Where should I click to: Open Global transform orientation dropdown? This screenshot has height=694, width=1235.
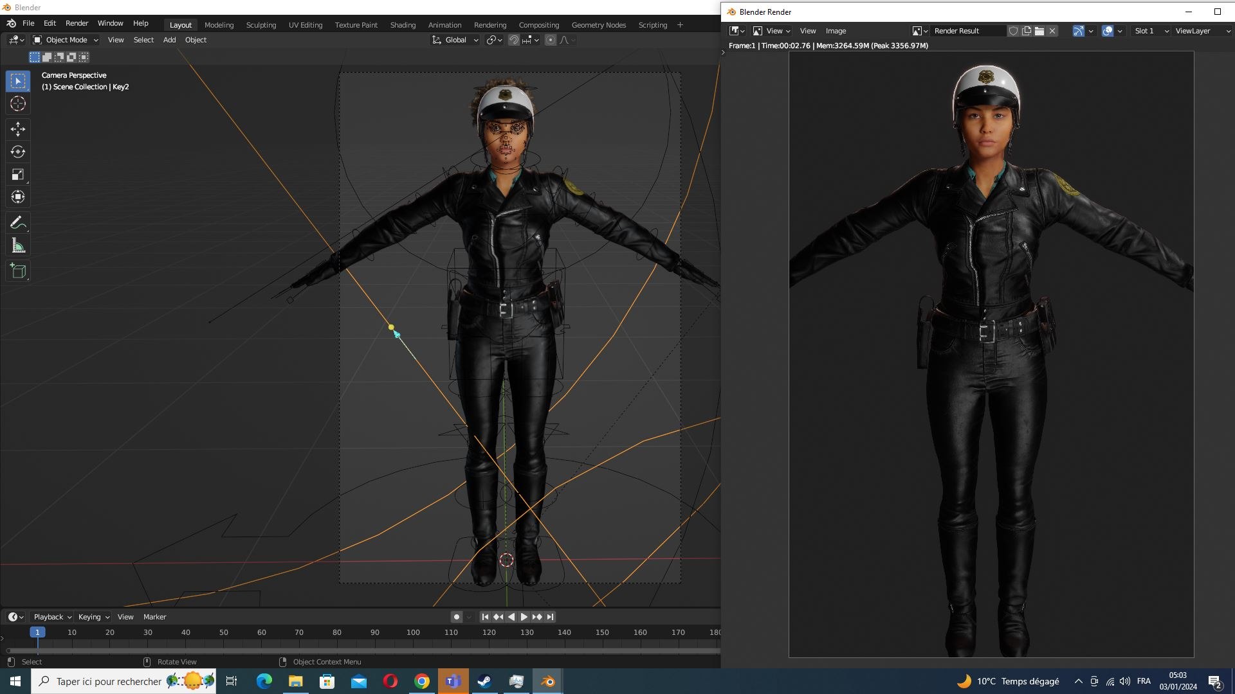coord(455,40)
